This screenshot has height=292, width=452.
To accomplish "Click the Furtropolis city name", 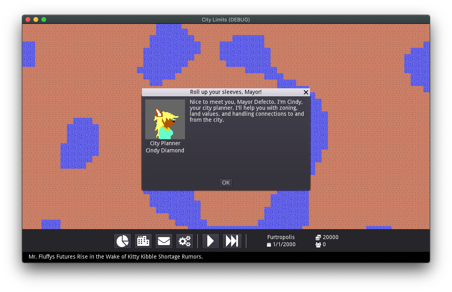I will (x=281, y=237).
